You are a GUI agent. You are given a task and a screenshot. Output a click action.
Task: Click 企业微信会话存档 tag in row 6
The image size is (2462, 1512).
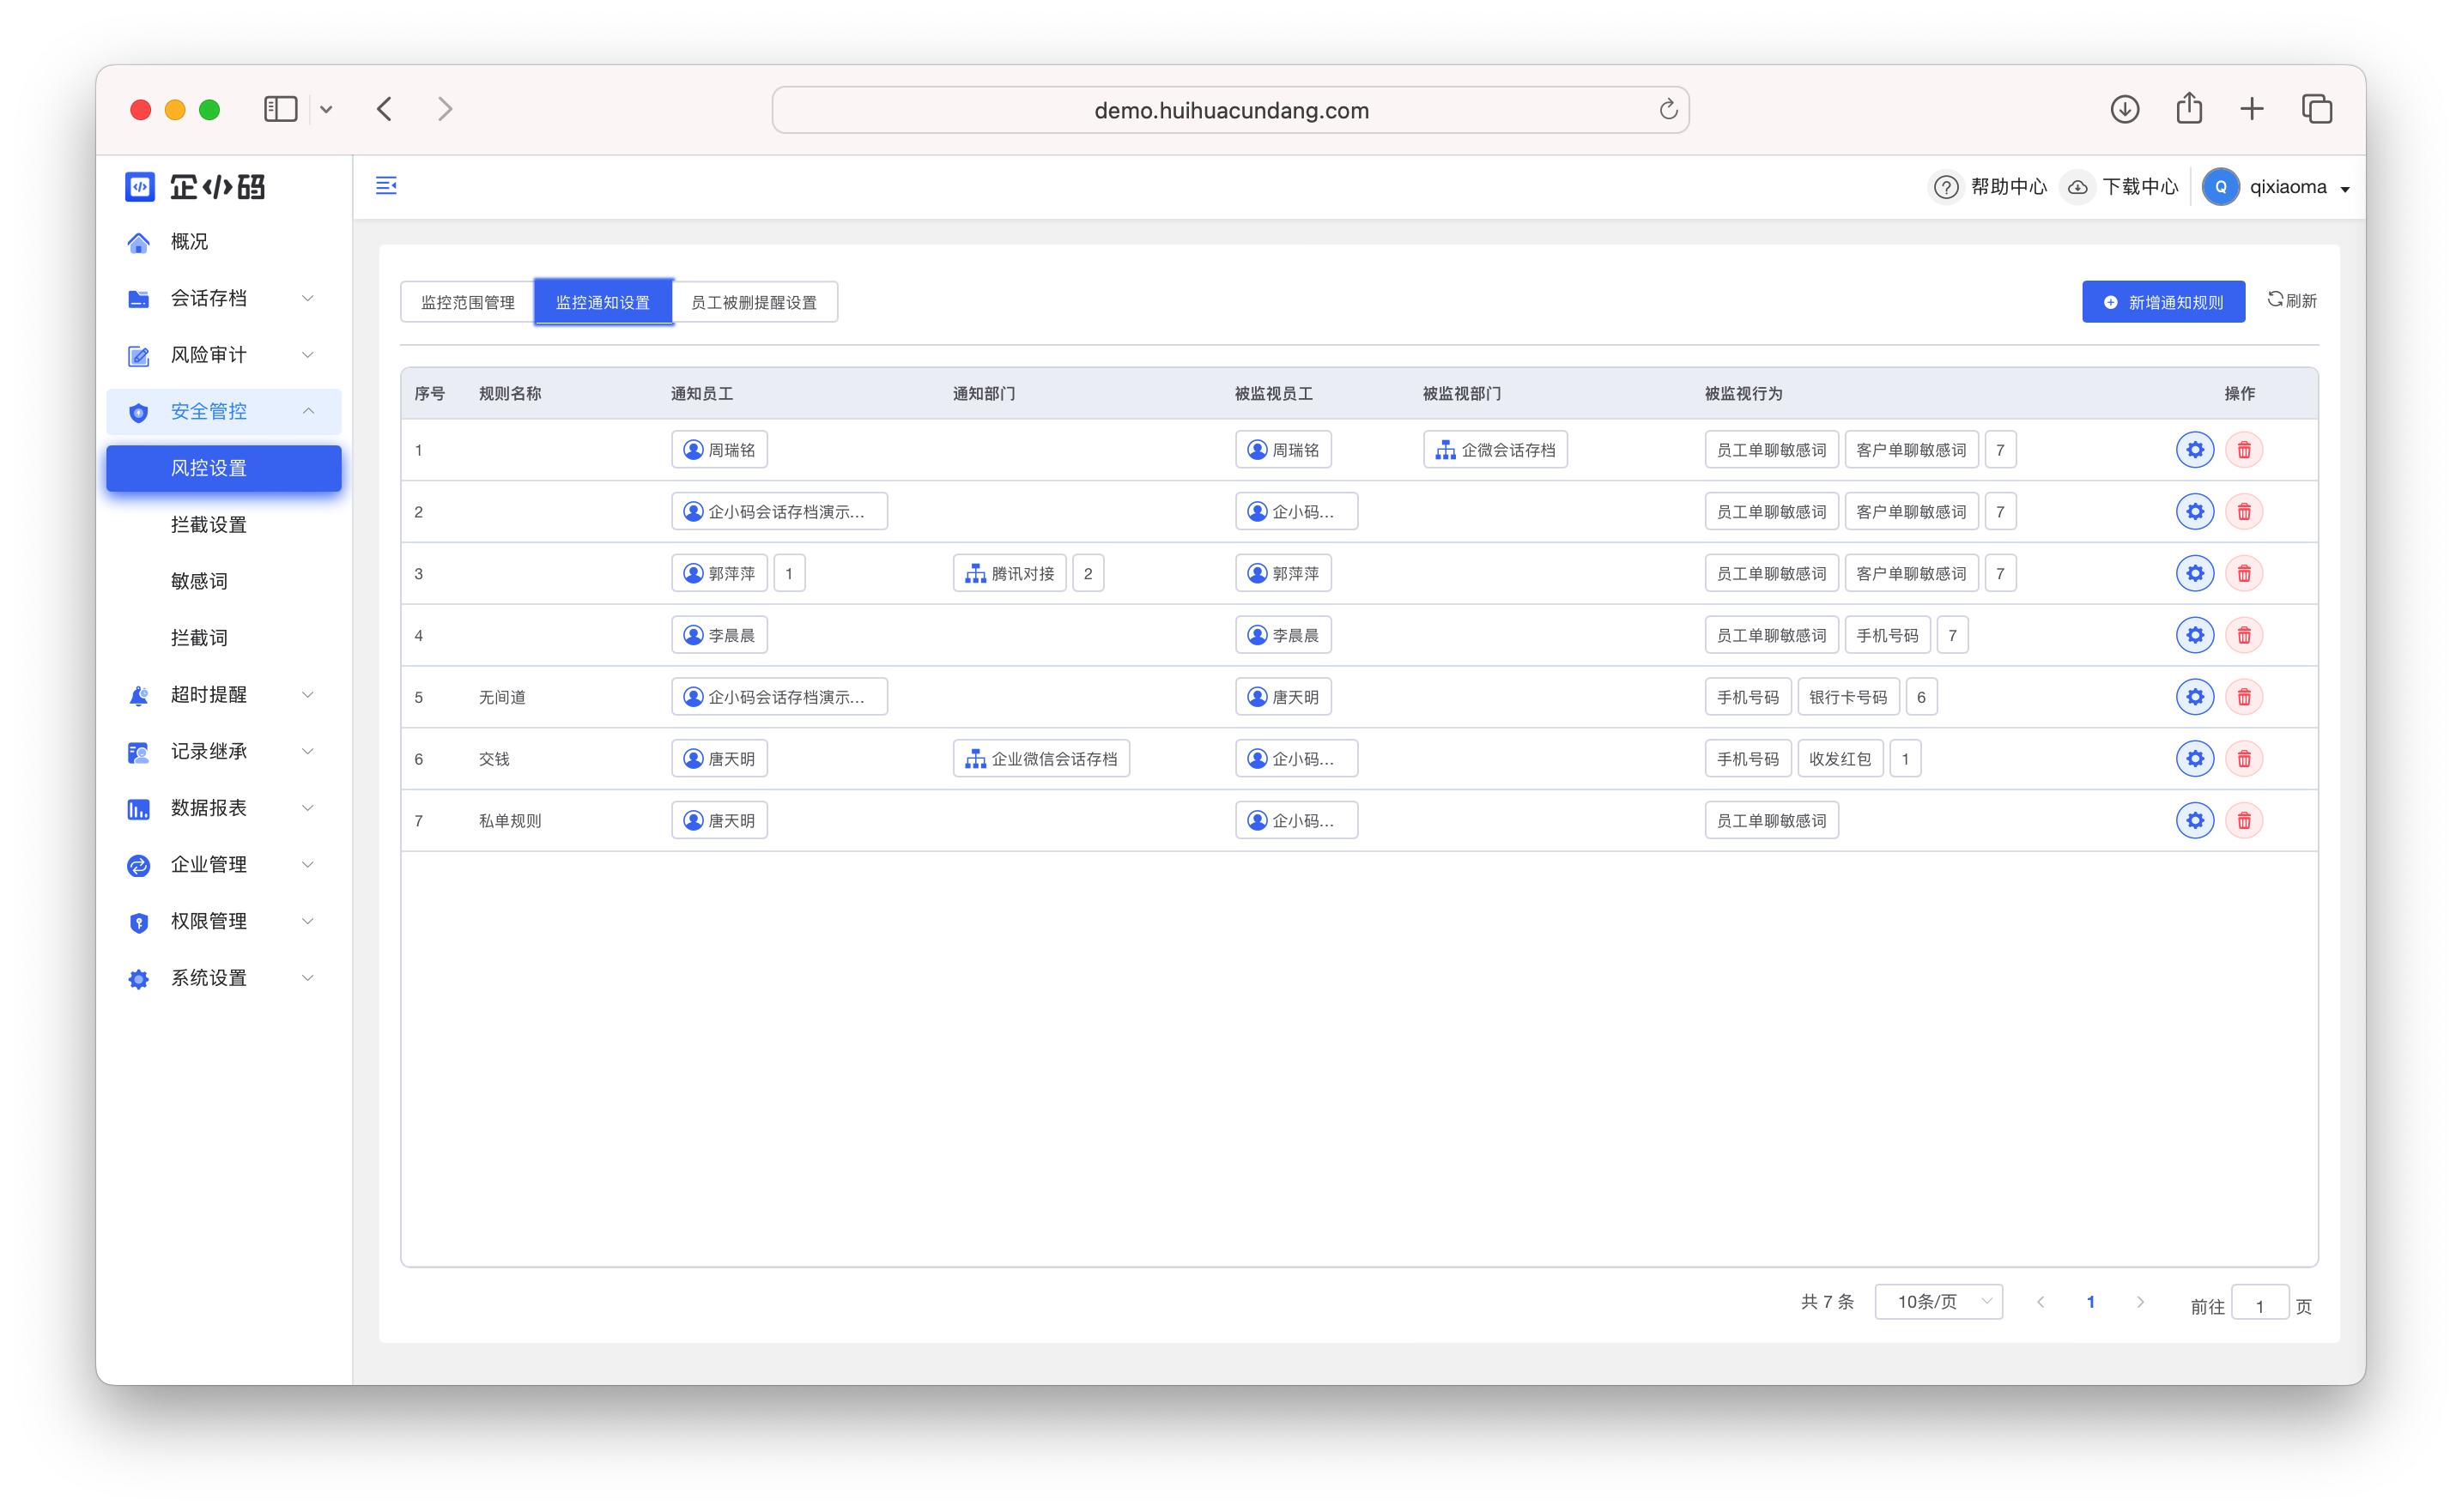pos(1041,759)
